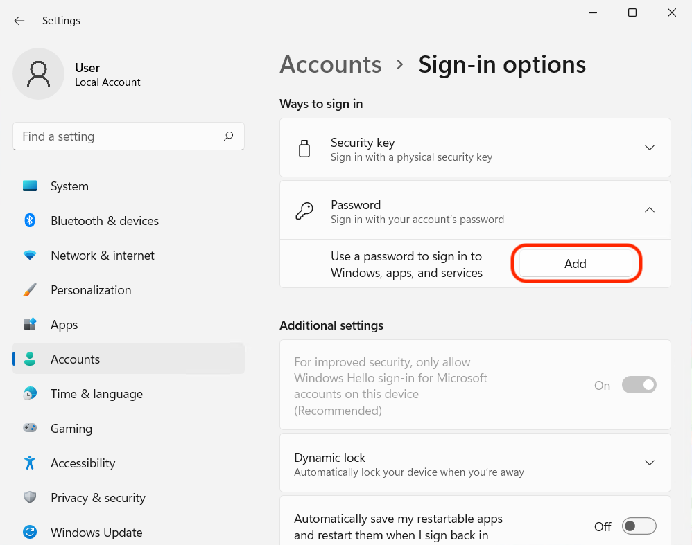Click the Personalization paintbrush icon
The height and width of the screenshot is (545, 692).
click(x=30, y=290)
